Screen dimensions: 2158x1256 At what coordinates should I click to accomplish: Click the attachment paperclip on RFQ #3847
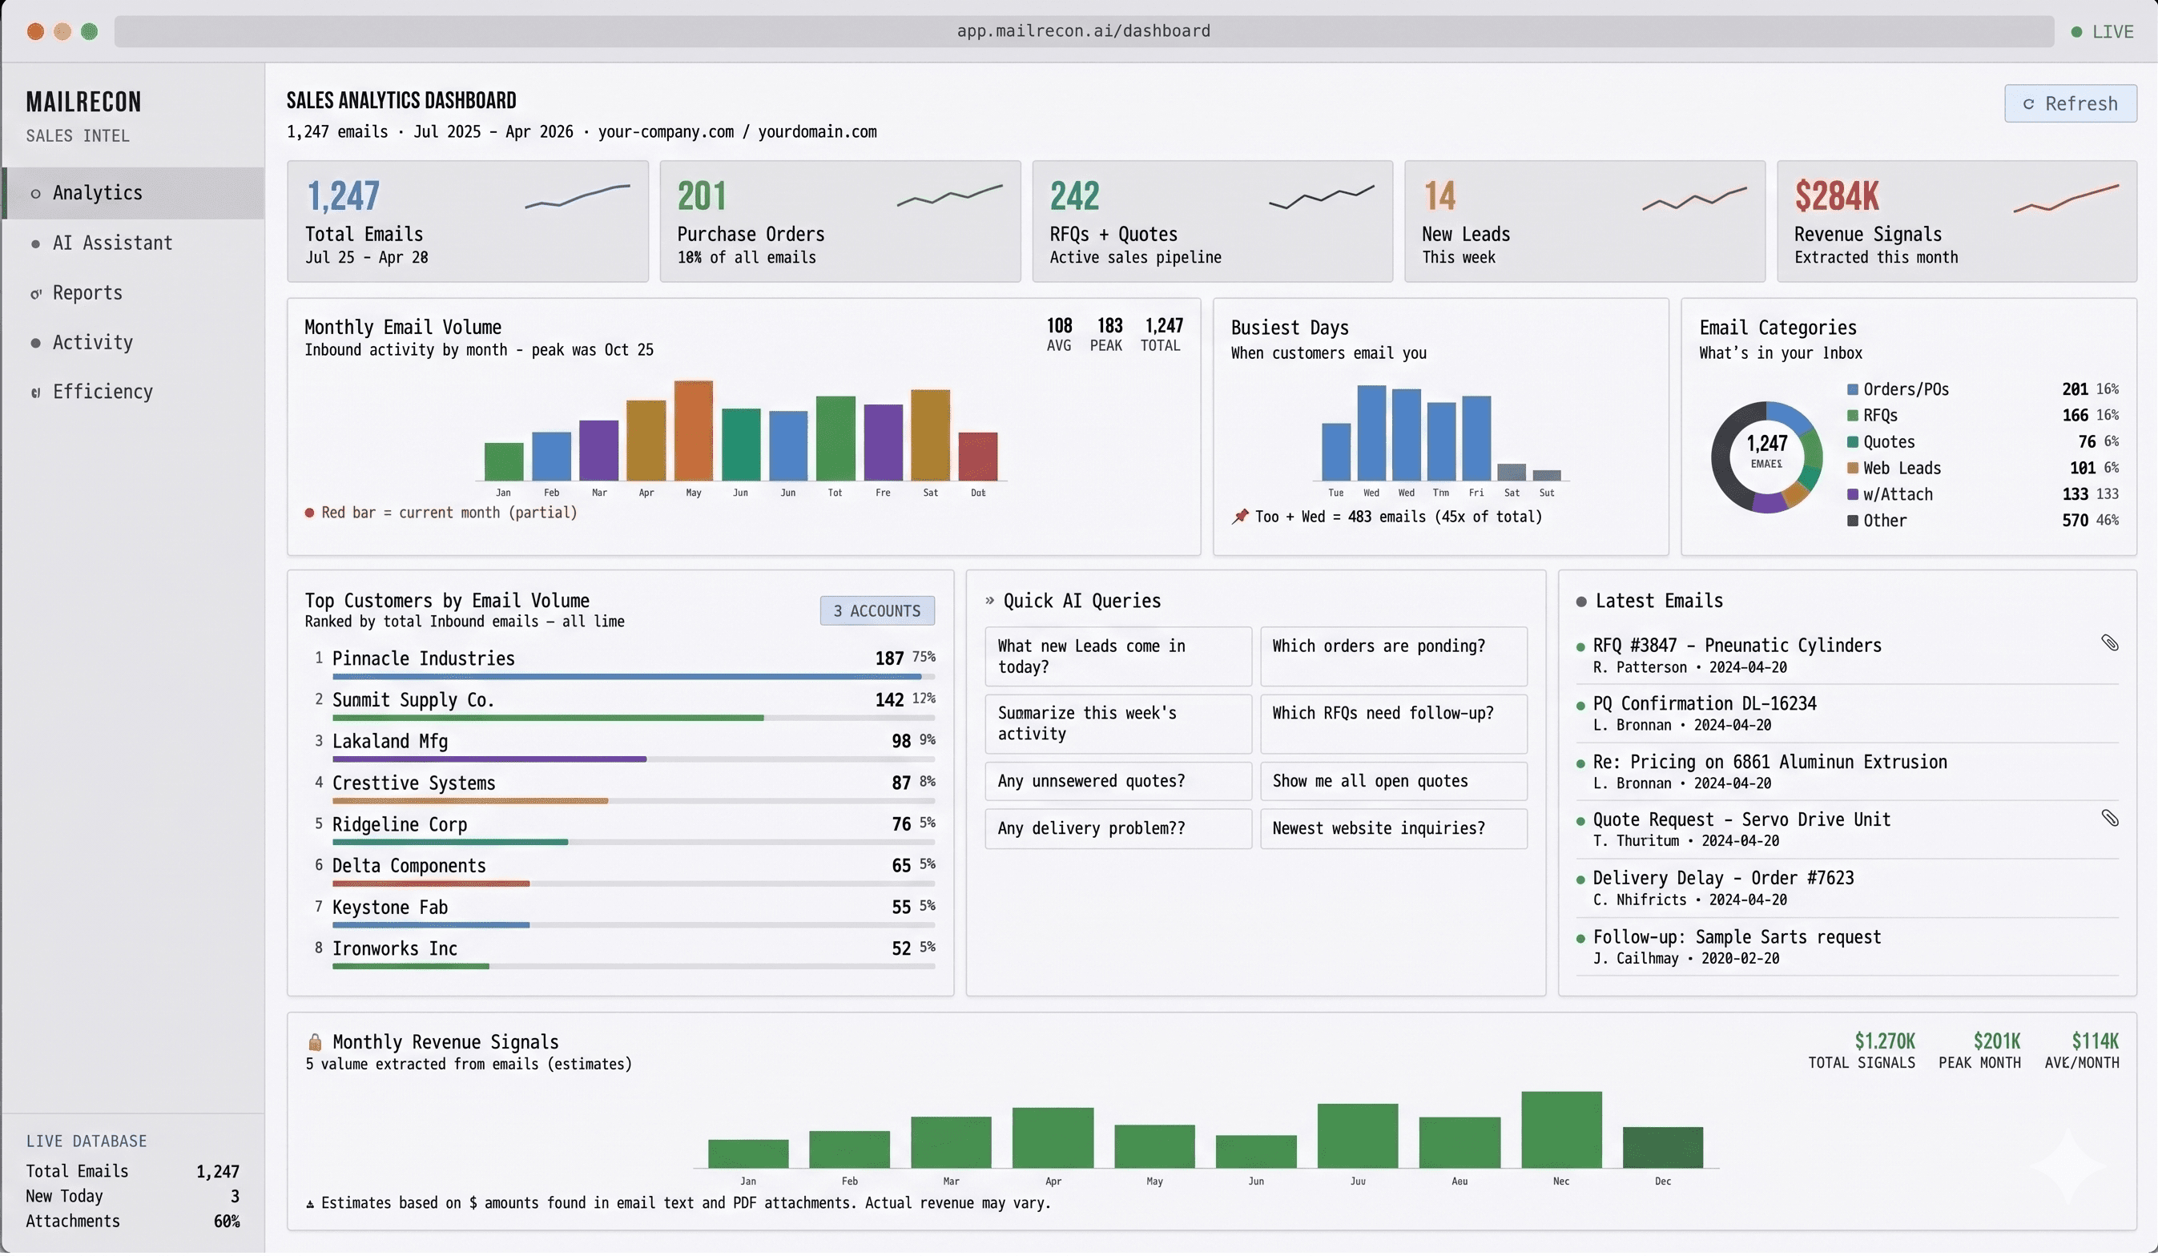tap(2109, 644)
